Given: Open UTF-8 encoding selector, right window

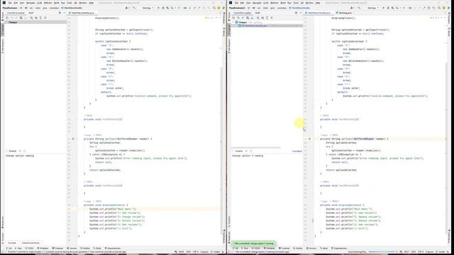Looking at the screenshot, I should coord(421,252).
